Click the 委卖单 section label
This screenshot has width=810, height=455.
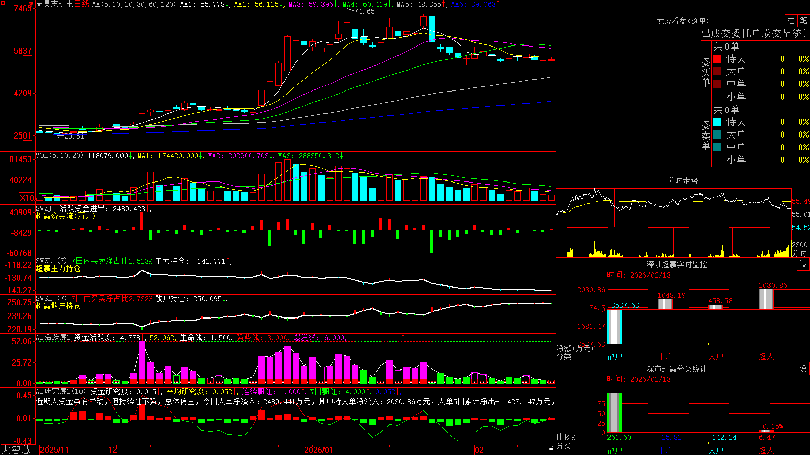pyautogui.click(x=706, y=135)
